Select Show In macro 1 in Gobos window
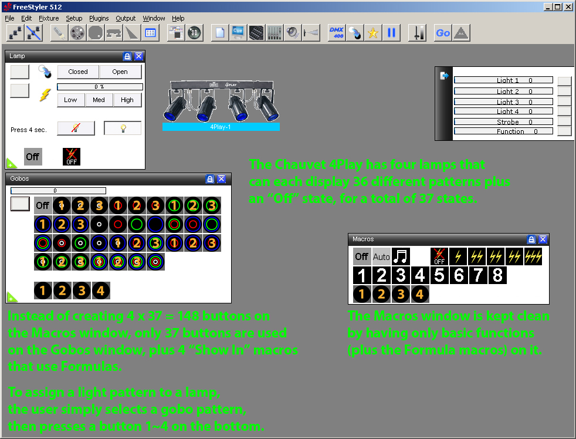This screenshot has height=439, width=576. click(43, 291)
